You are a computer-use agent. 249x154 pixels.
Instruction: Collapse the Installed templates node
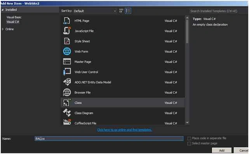point(2,10)
